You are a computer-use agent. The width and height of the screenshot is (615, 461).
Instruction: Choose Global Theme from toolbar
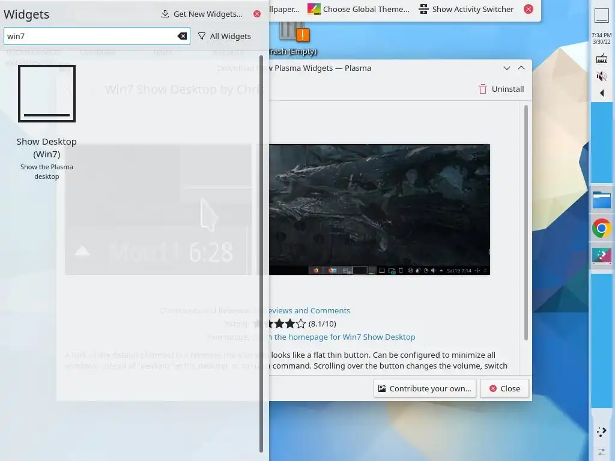pyautogui.click(x=359, y=9)
